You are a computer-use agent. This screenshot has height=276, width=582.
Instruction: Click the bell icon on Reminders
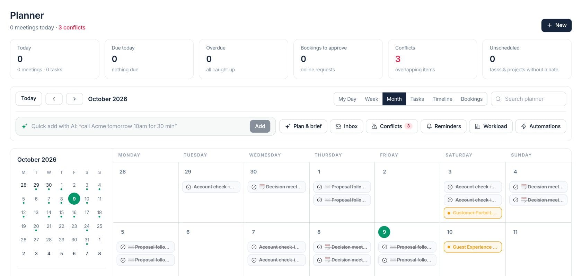pyautogui.click(x=429, y=126)
